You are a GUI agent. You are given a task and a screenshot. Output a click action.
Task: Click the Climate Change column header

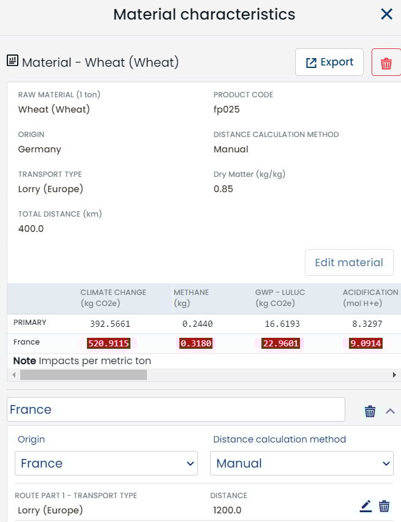click(113, 297)
